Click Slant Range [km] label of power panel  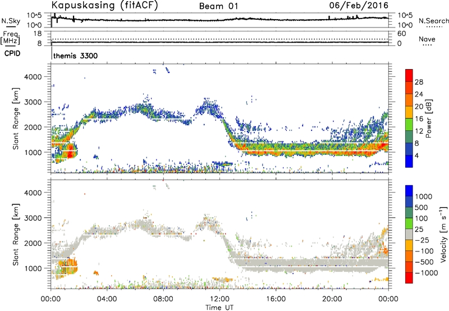click(x=16, y=118)
